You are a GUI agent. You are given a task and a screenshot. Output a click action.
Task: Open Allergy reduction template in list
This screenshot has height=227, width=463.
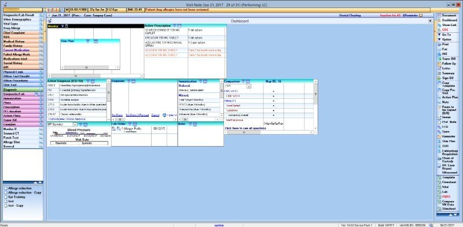pos(20,188)
